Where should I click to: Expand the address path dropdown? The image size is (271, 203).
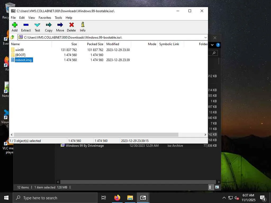click(205, 38)
